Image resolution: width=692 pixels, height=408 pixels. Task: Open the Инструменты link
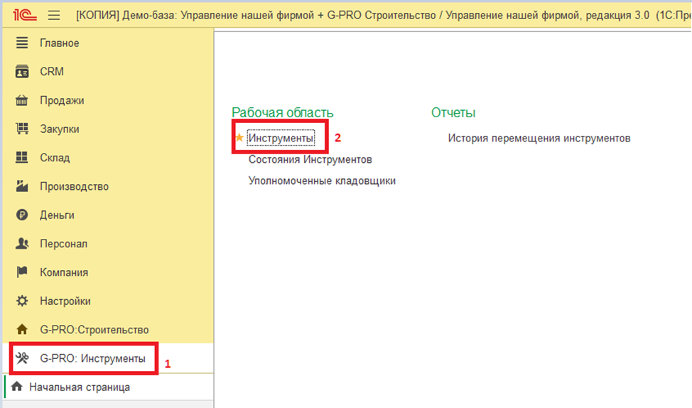coord(281,138)
